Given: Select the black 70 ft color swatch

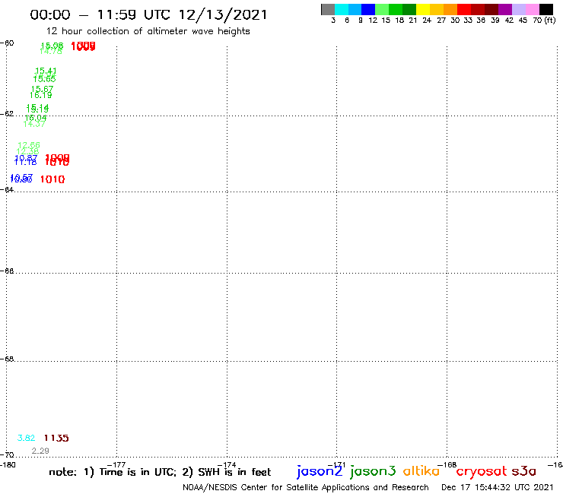Looking at the screenshot, I should pyautogui.click(x=546, y=9).
